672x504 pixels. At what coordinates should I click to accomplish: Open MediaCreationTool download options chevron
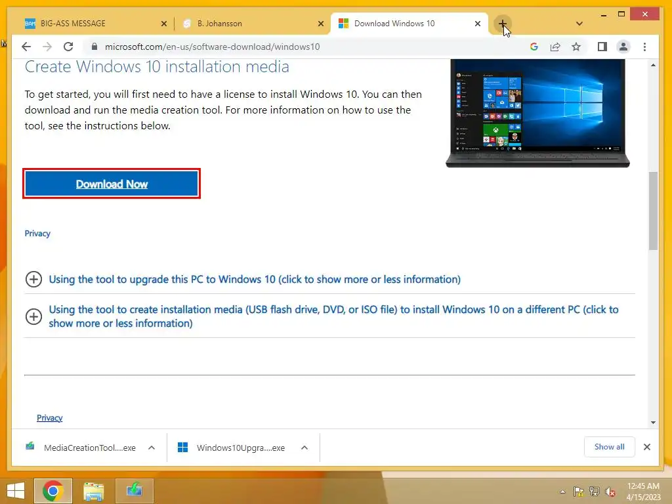coord(152,448)
